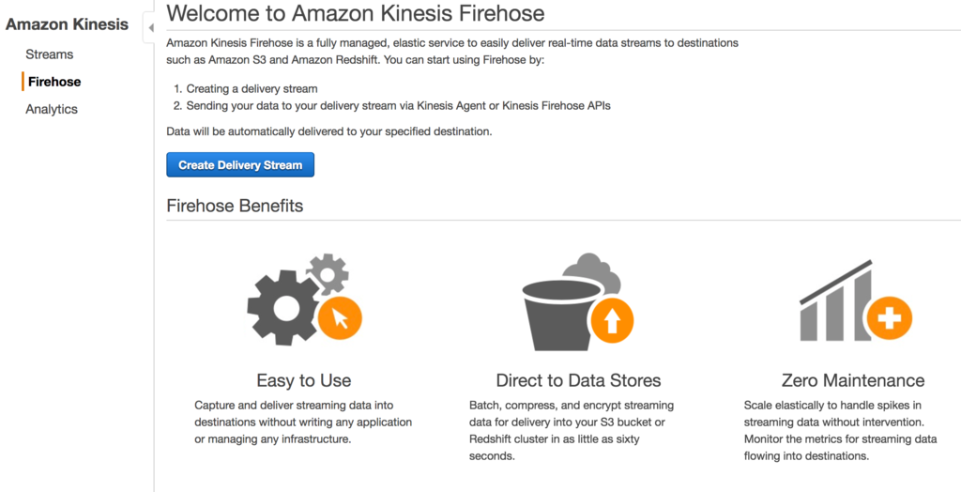Click the orange cursor arrow badge

click(x=340, y=317)
